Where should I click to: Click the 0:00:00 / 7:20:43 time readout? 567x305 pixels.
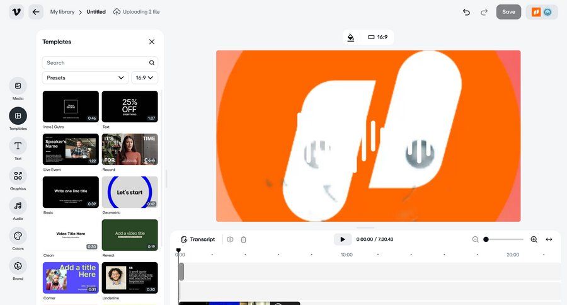[375, 239]
